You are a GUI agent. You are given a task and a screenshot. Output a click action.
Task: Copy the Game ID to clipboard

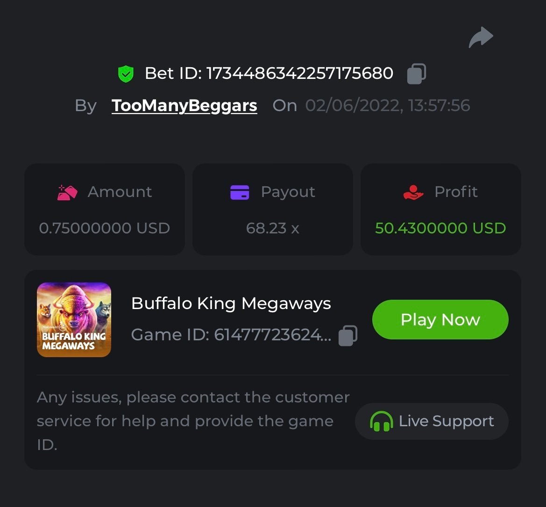[347, 335]
